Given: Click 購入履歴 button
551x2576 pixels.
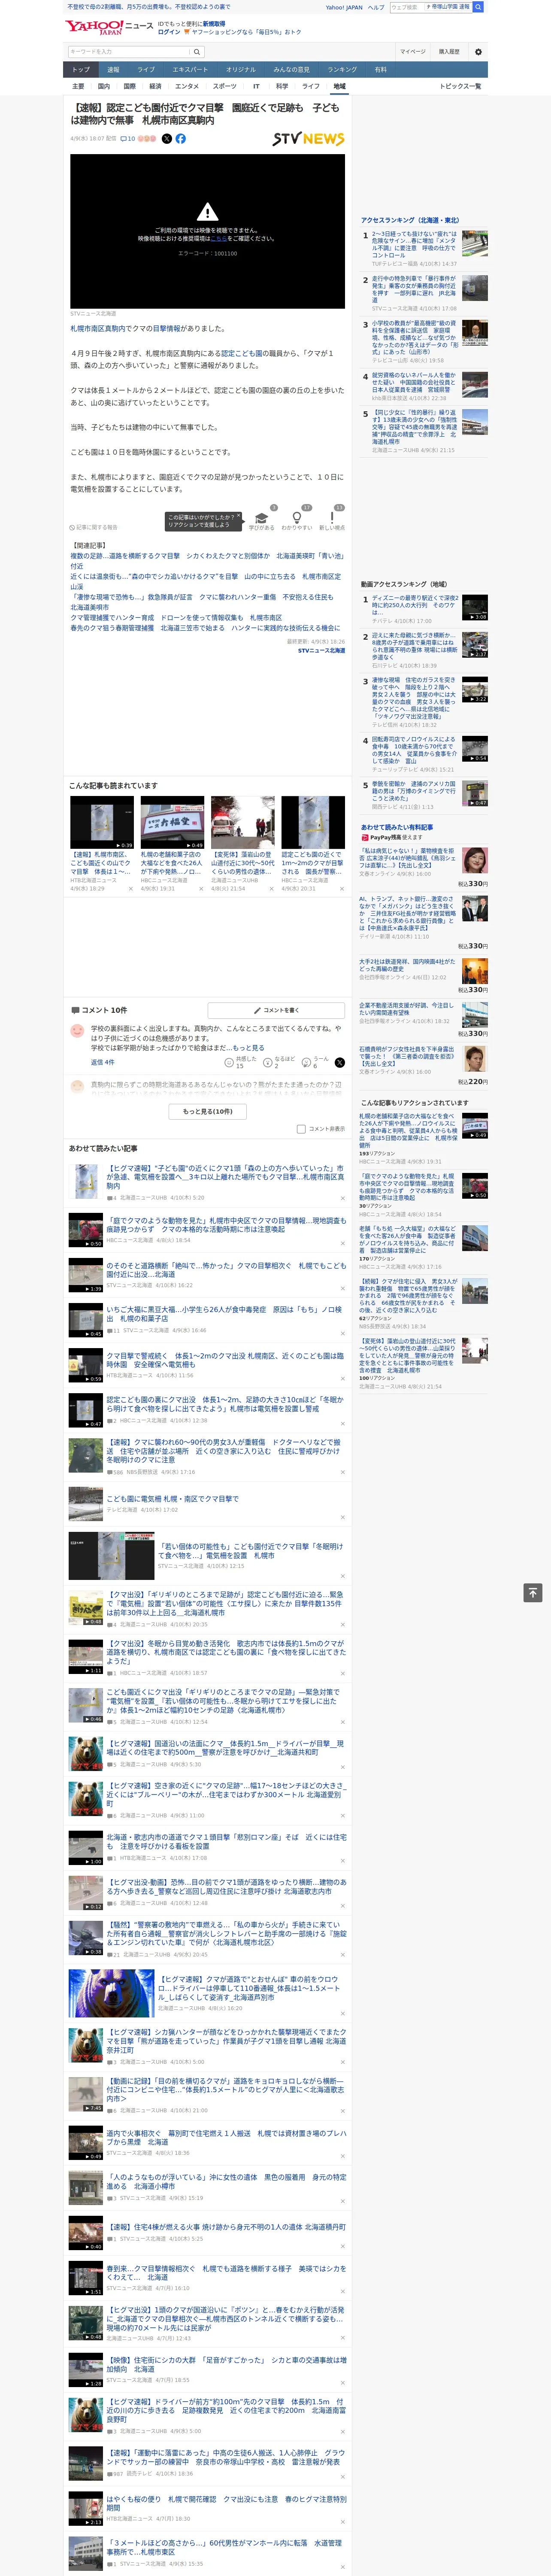Looking at the screenshot, I should [x=449, y=52].
